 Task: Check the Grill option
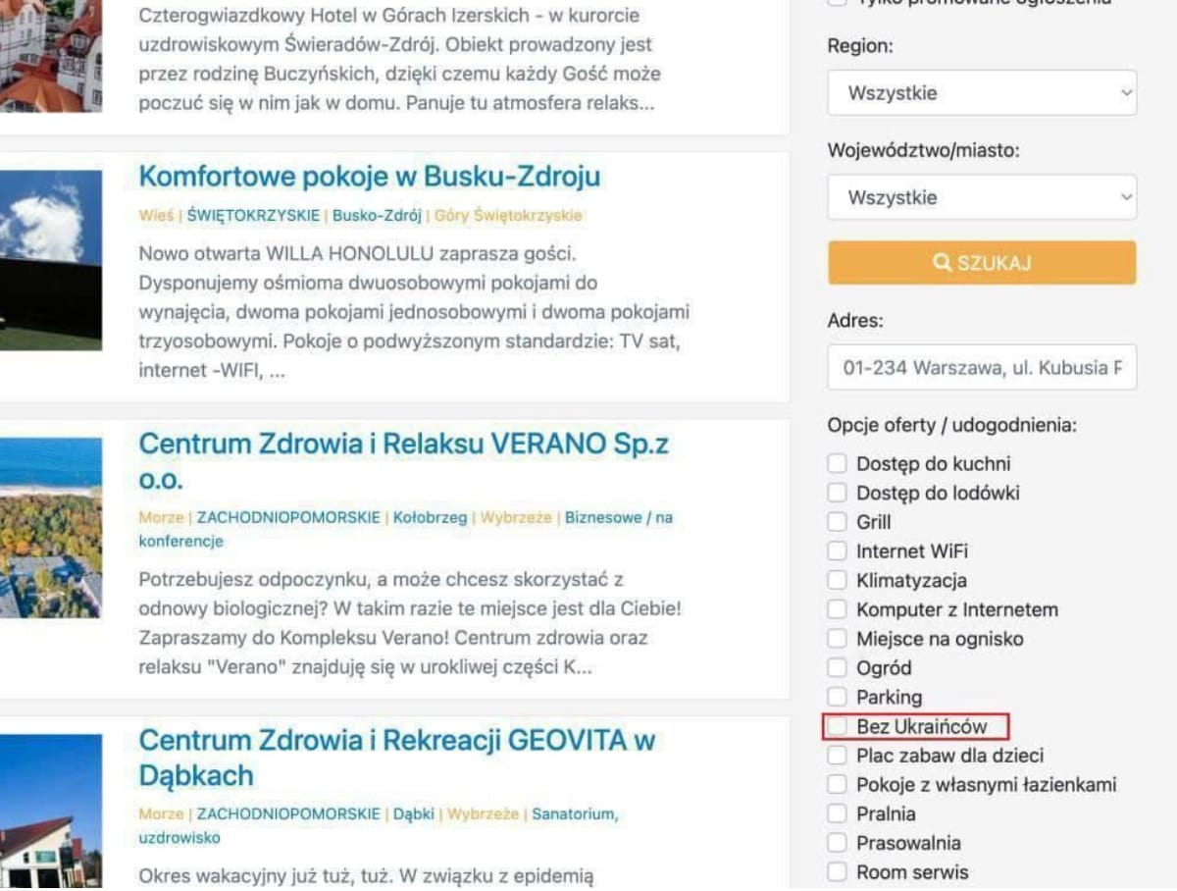[837, 522]
